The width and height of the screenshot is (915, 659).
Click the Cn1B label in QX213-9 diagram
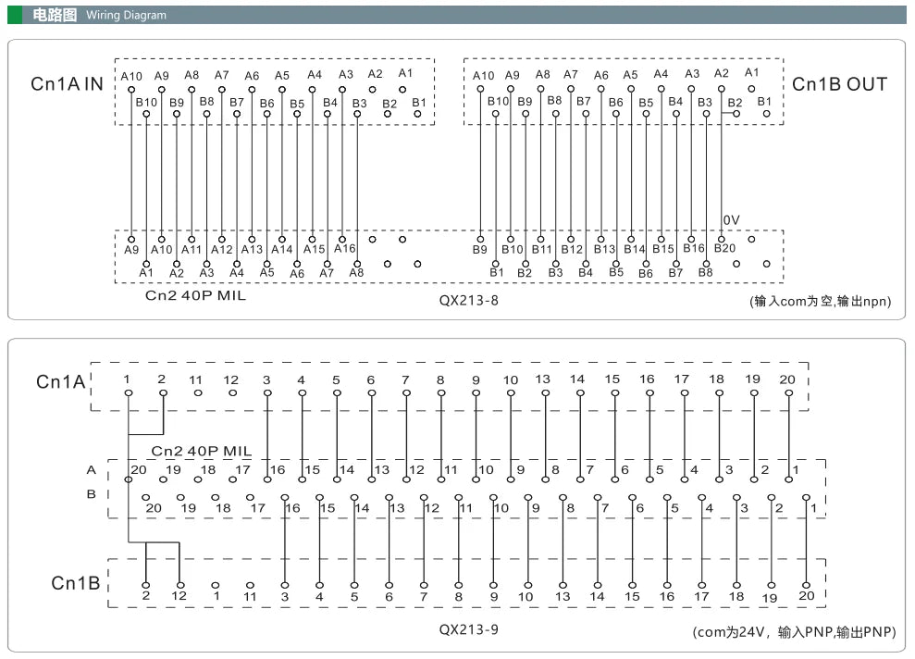[76, 583]
